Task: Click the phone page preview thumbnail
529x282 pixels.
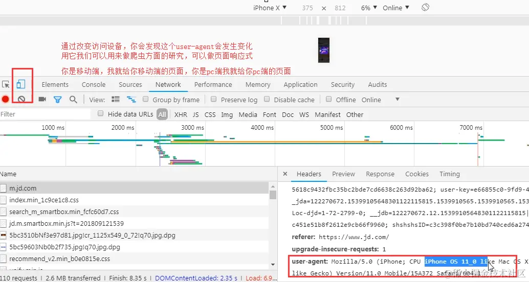Action: (x=323, y=50)
